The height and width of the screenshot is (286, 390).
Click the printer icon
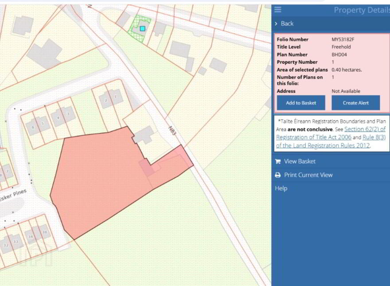point(278,175)
